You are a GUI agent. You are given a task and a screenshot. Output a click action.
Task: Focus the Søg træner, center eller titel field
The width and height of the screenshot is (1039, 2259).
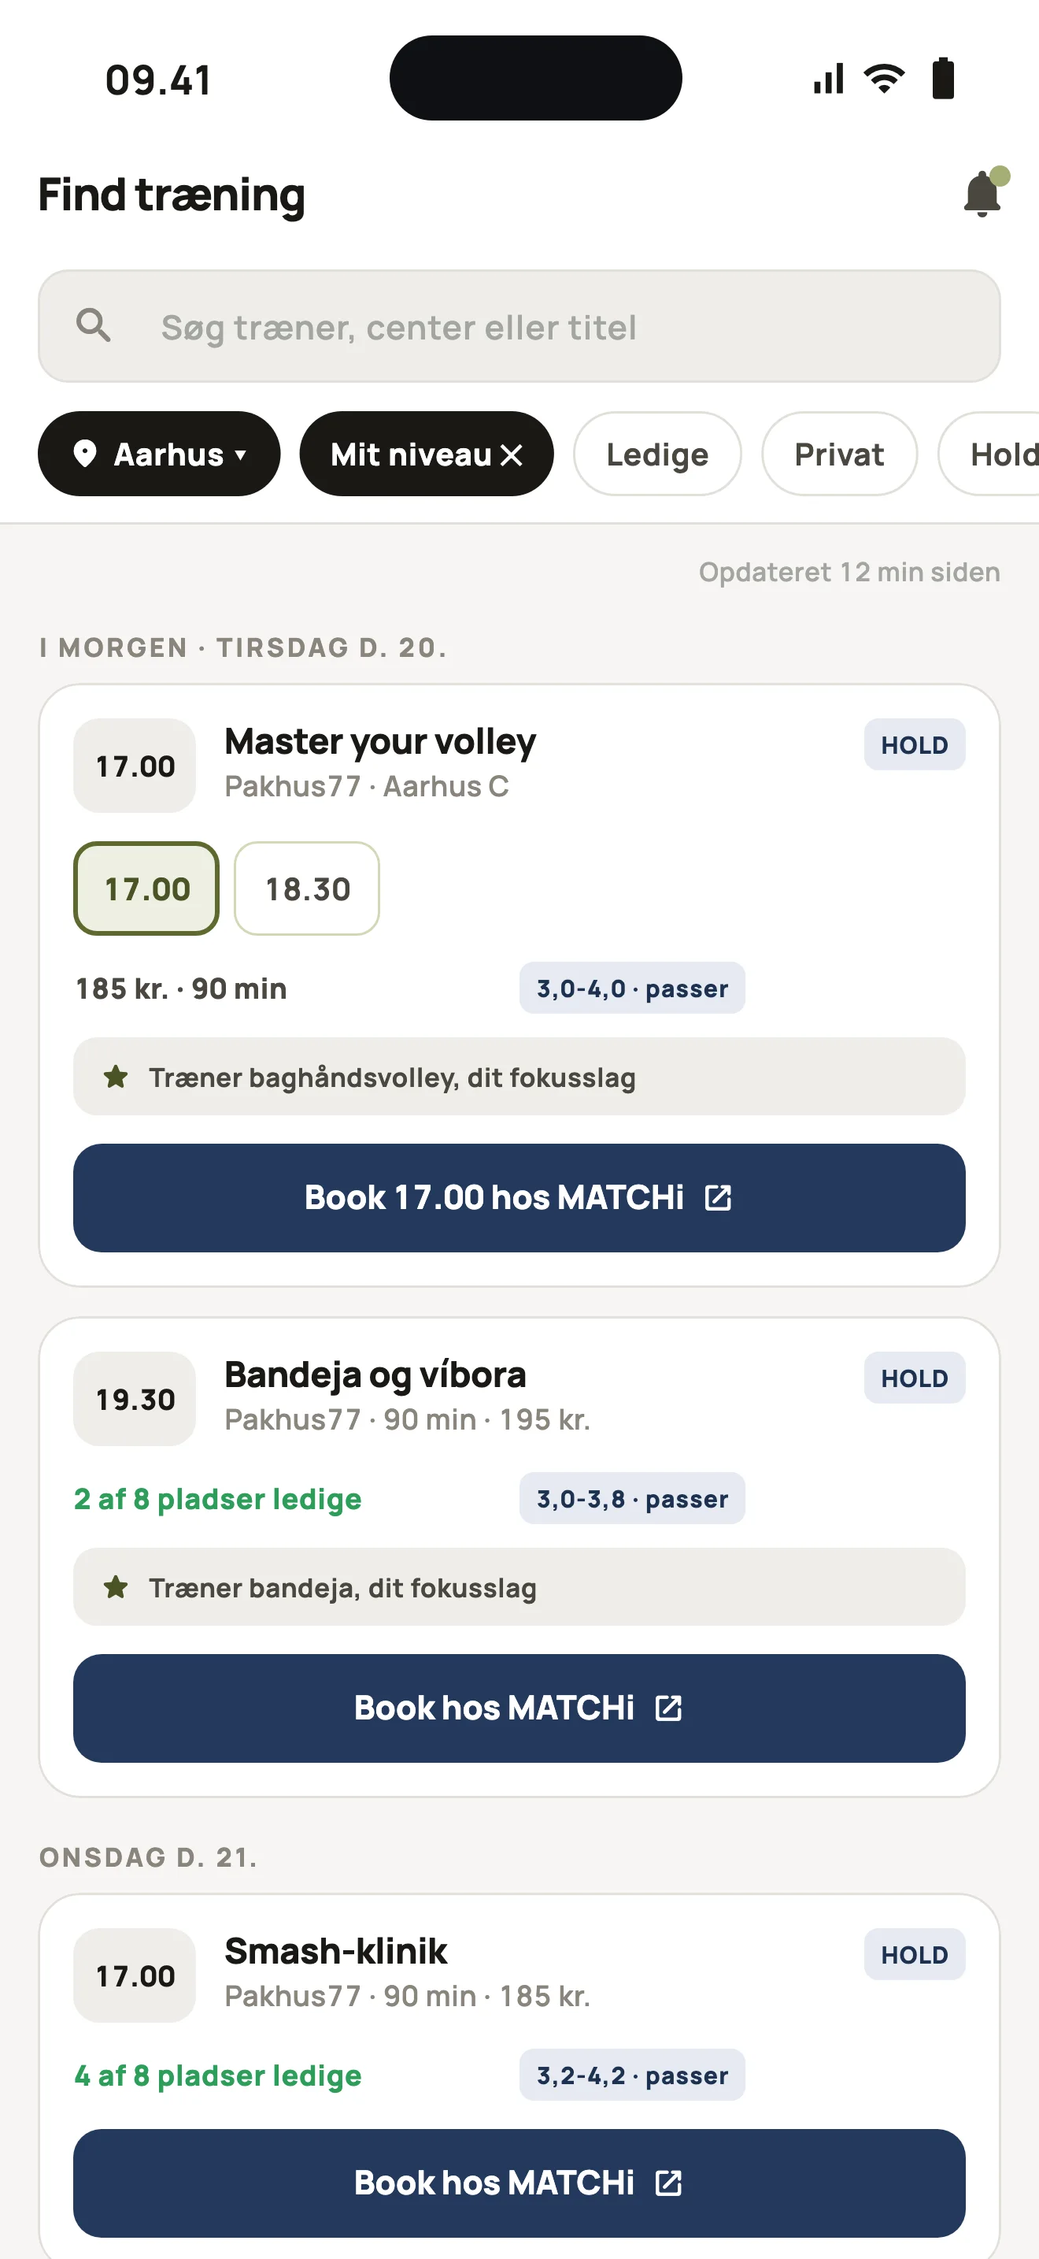(519, 326)
